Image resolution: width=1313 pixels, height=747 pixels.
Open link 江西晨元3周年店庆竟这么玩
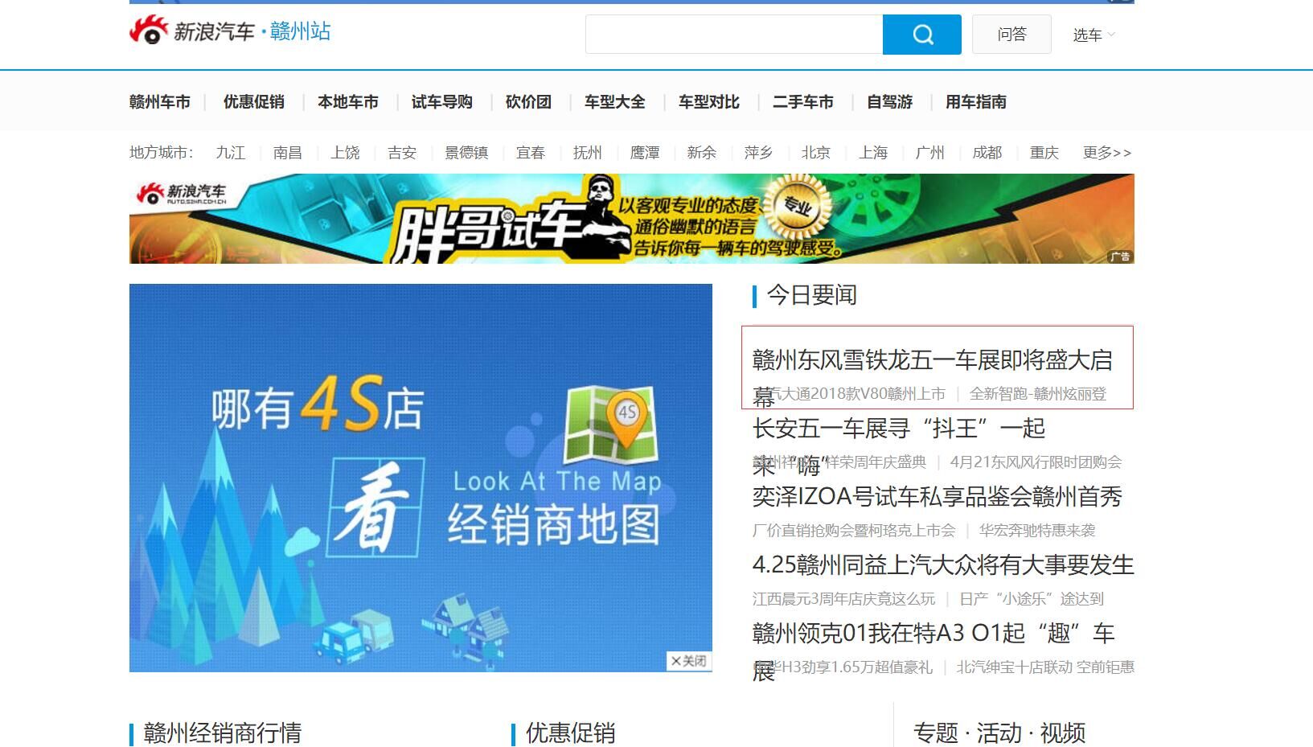843,599
